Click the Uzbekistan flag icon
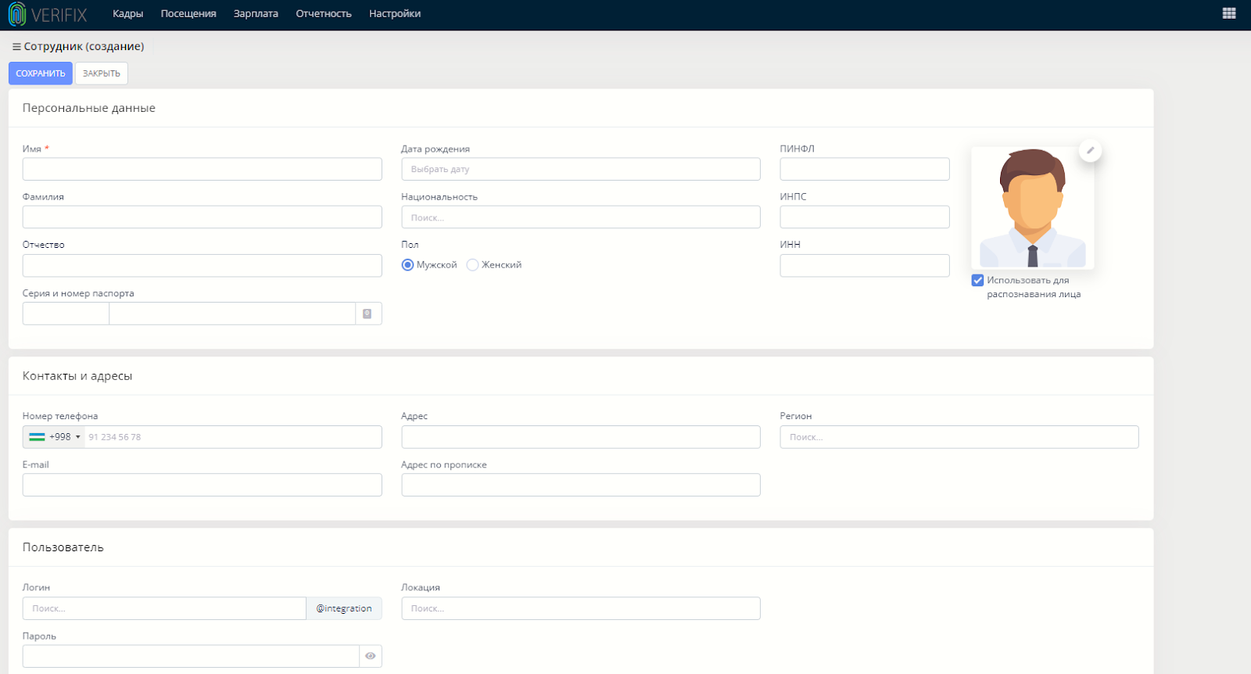1251x674 pixels. [37, 437]
